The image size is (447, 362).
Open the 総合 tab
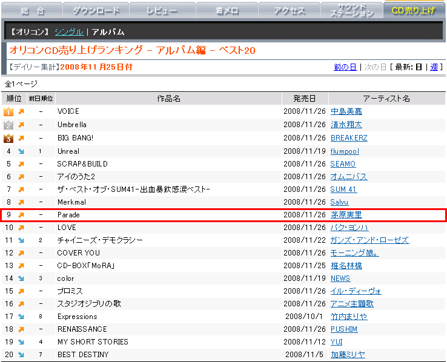coord(32,10)
